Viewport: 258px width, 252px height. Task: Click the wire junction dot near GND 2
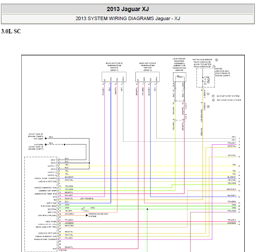(x=89, y=163)
